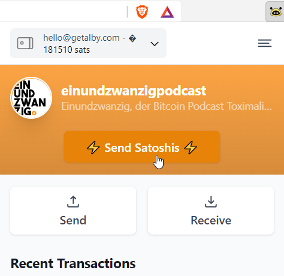The height and width of the screenshot is (276, 284).
Task: Click the Send Satoshis button
Action: point(142,147)
